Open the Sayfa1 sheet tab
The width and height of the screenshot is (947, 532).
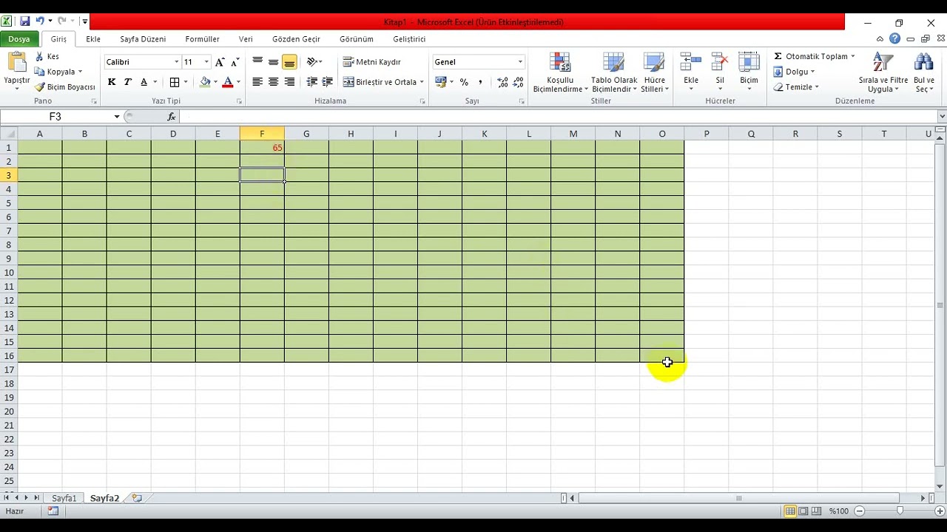(64, 498)
